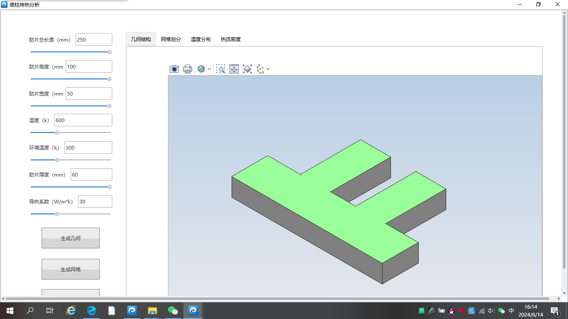Click the 导热系数 input field
The width and height of the screenshot is (568, 319).
click(95, 201)
